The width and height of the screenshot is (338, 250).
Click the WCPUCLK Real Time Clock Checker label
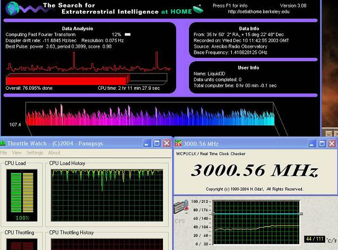tap(211, 154)
